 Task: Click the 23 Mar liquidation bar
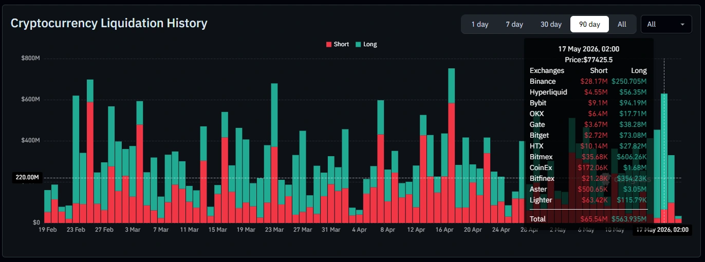[x=274, y=153]
